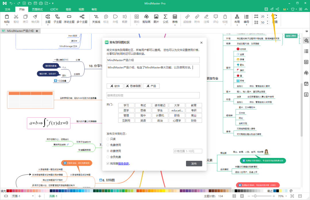Remove the 软件 tag

pos(112,86)
